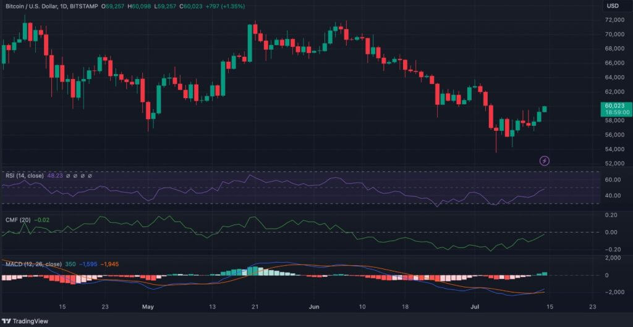633x327 pixels.
Task: Click the 13 date marker on time axis
Action: click(212, 307)
